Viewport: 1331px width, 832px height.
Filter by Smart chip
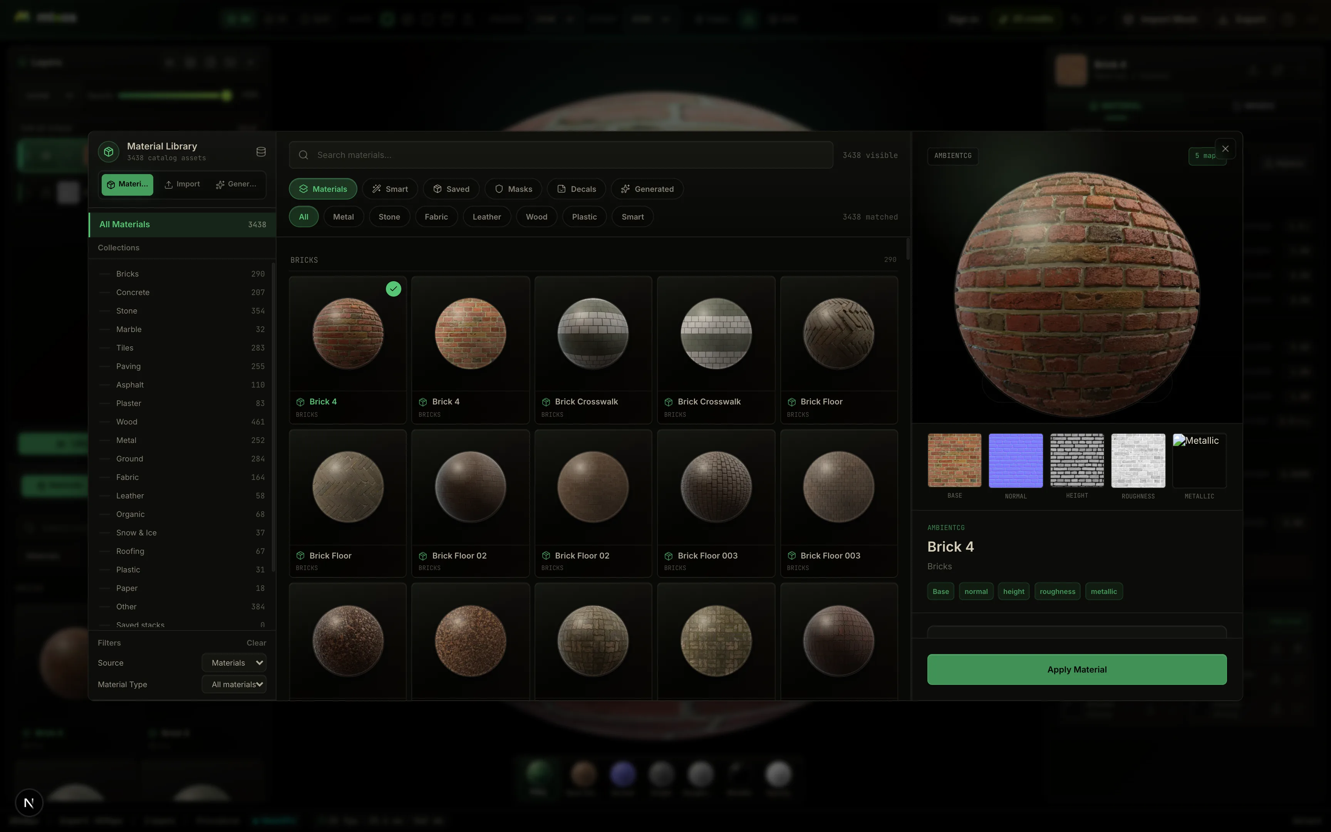[x=632, y=217]
